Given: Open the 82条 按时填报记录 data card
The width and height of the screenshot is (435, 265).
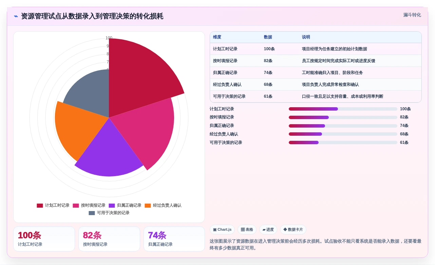Looking at the screenshot, I should pyautogui.click(x=109, y=239).
